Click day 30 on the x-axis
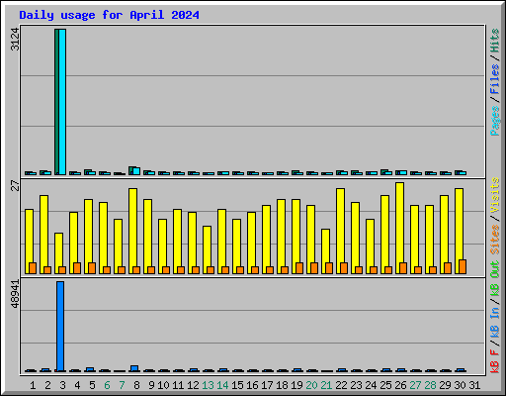 pos(460,385)
